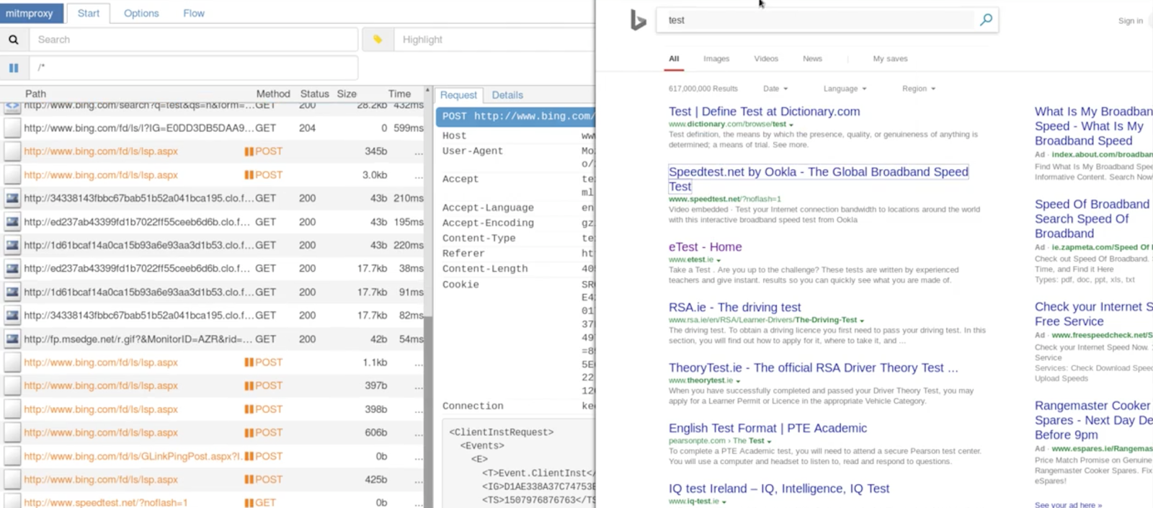Viewport: 1153px width, 508px height.
Task: Select the 397b lsp.aspx POST flow
Action: [213, 386]
